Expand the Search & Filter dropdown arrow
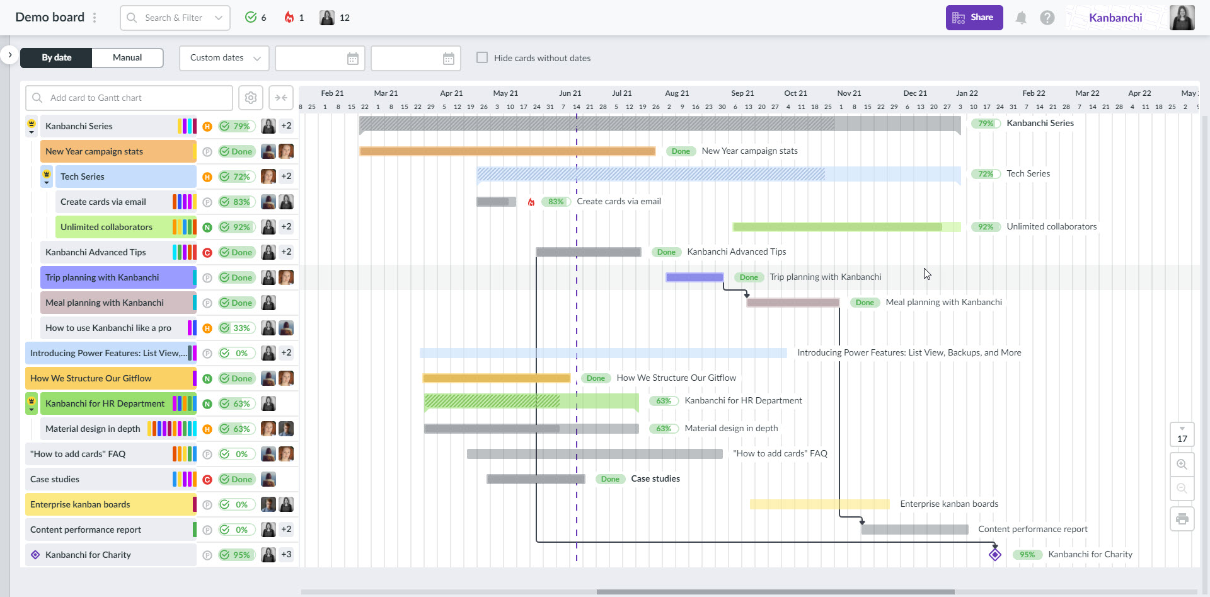This screenshot has width=1210, height=597. [219, 18]
